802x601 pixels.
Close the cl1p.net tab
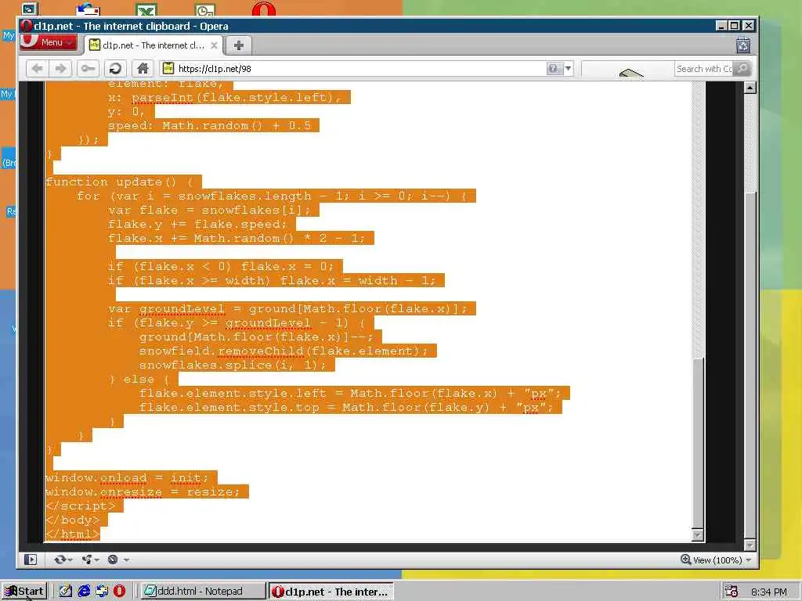coord(215,45)
